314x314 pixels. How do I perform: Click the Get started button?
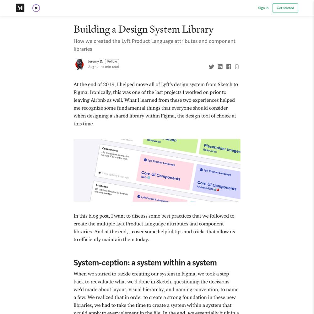pyautogui.click(x=285, y=8)
